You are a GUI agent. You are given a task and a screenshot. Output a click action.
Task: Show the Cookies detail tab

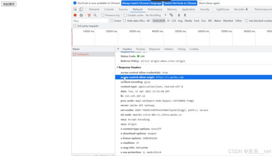click(x=194, y=49)
